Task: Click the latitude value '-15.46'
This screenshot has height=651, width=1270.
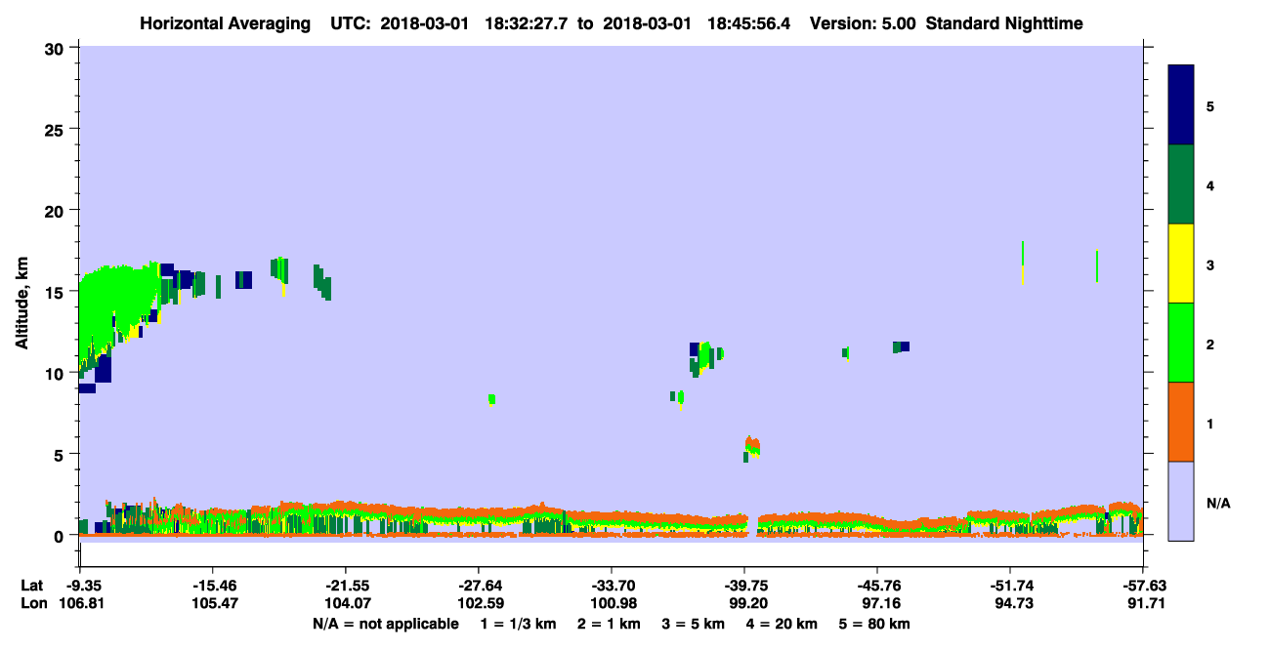Action: pyautogui.click(x=212, y=586)
